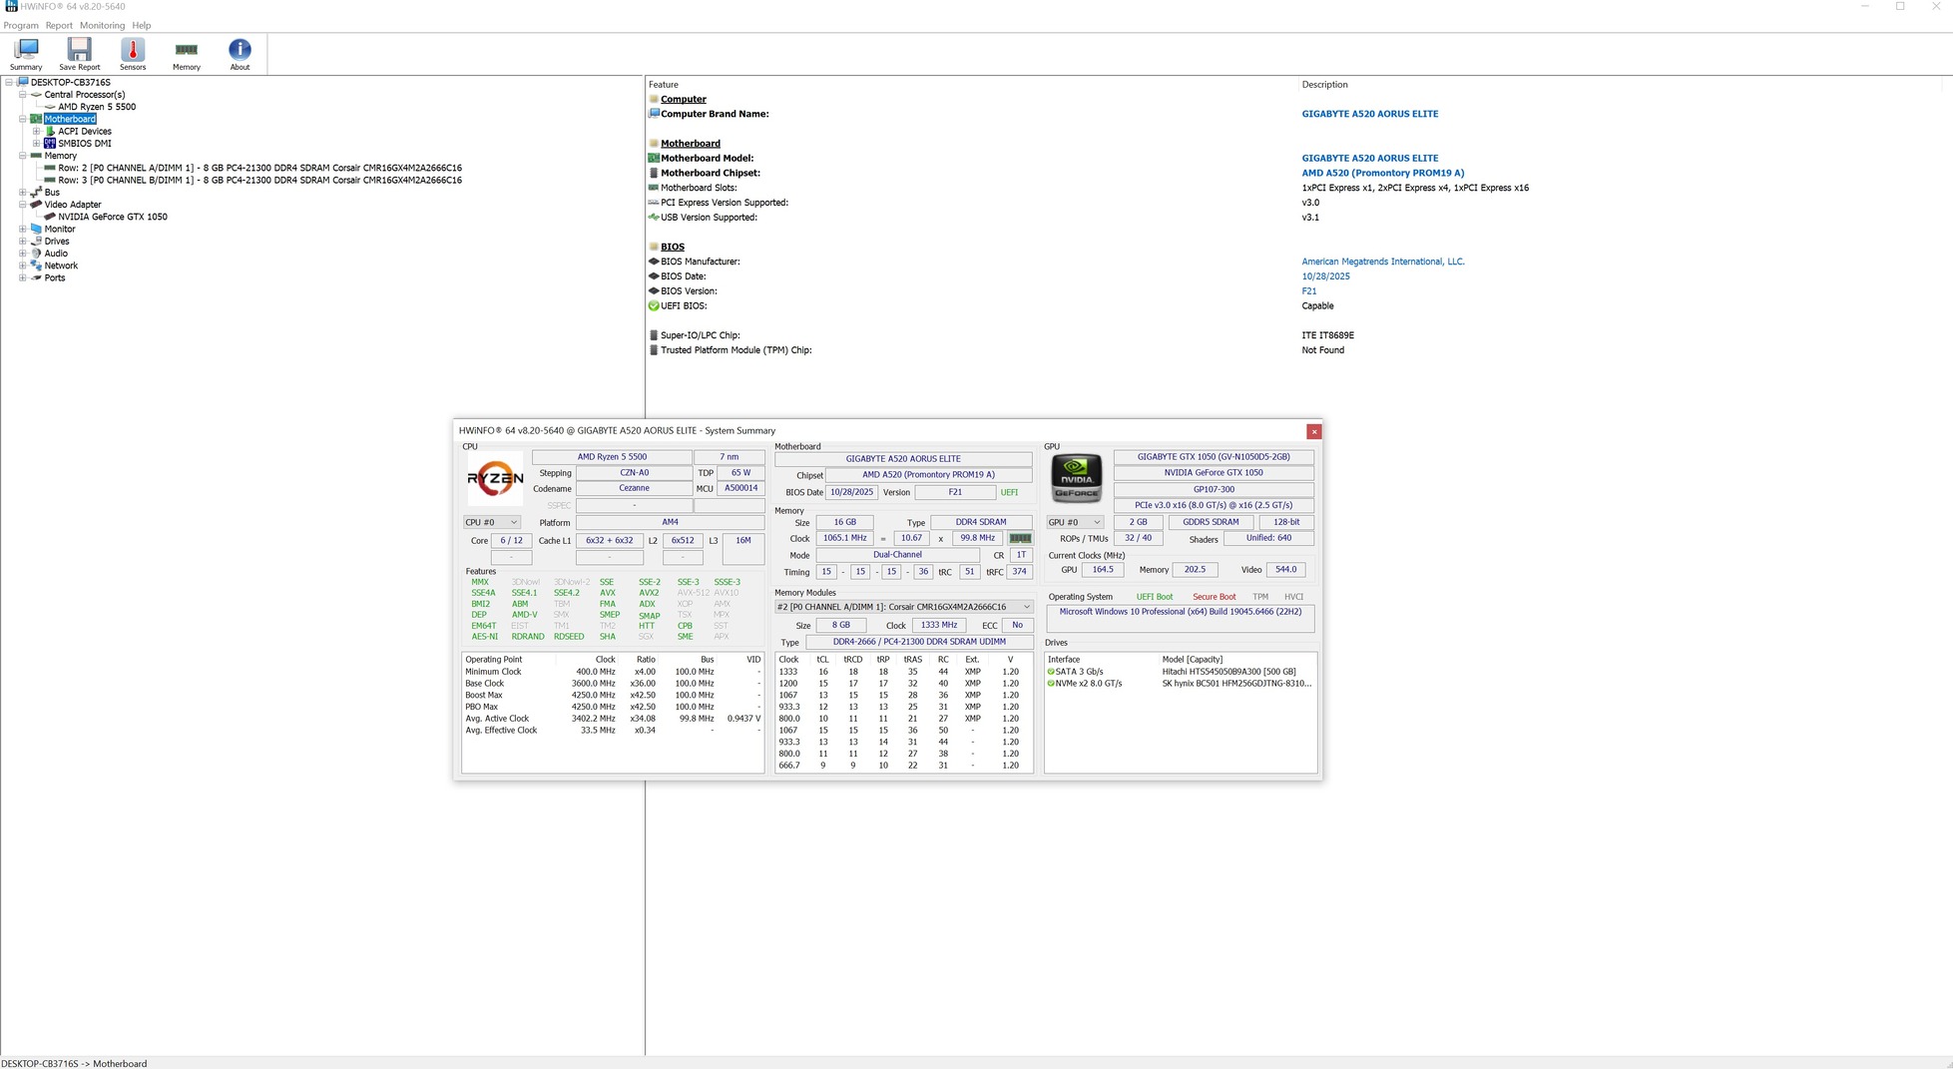Collapse the Video Adapter node
The image size is (1953, 1069).
[23, 205]
